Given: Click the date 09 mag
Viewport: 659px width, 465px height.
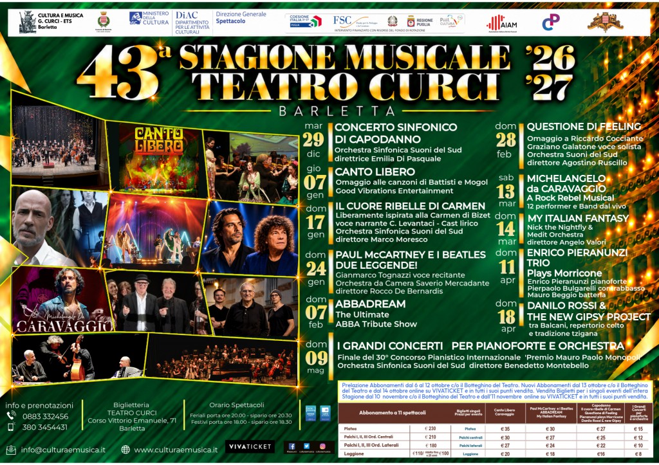Looking at the screenshot, I should 316,357.
